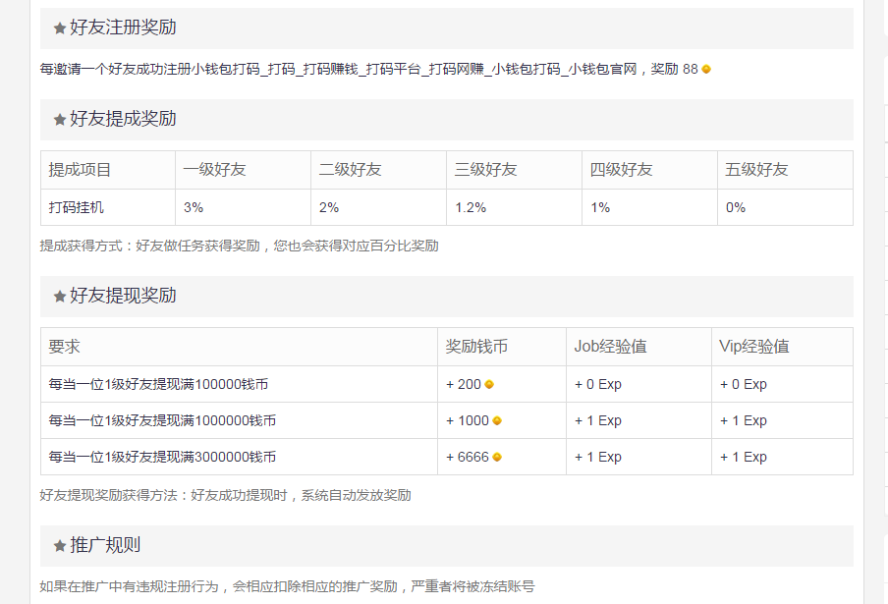This screenshot has width=888, height=604.
Task: Click the coin icon next to + 1000
Action: (497, 420)
